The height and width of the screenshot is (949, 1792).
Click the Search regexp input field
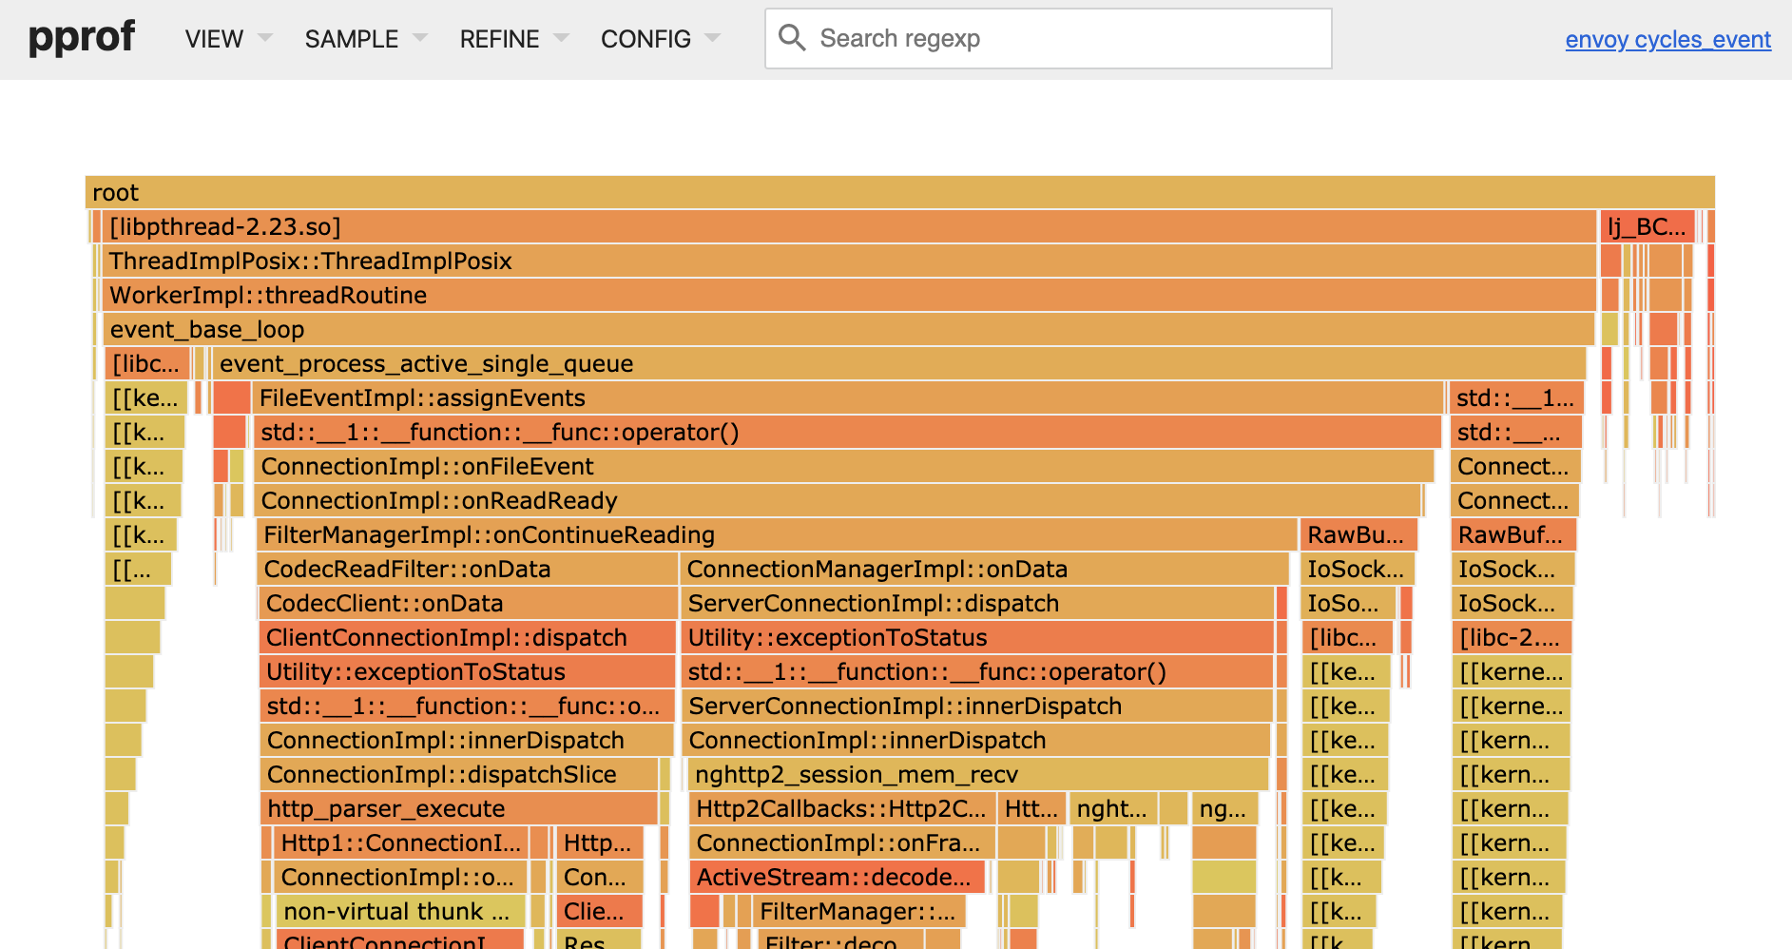pyautogui.click(x=1048, y=39)
